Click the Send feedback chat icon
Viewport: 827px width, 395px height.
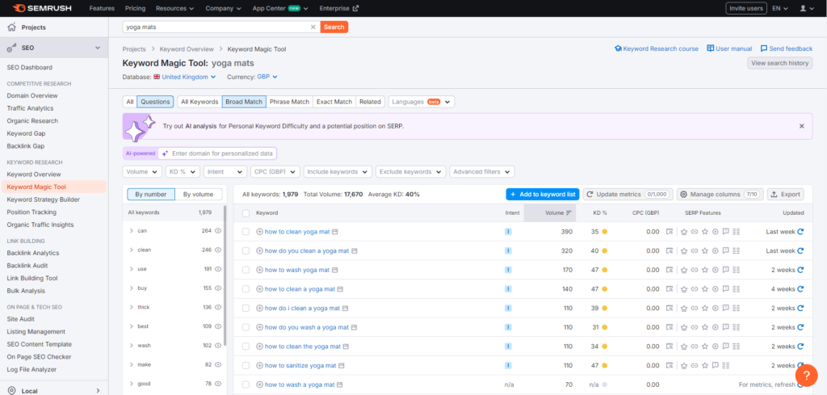click(x=764, y=48)
